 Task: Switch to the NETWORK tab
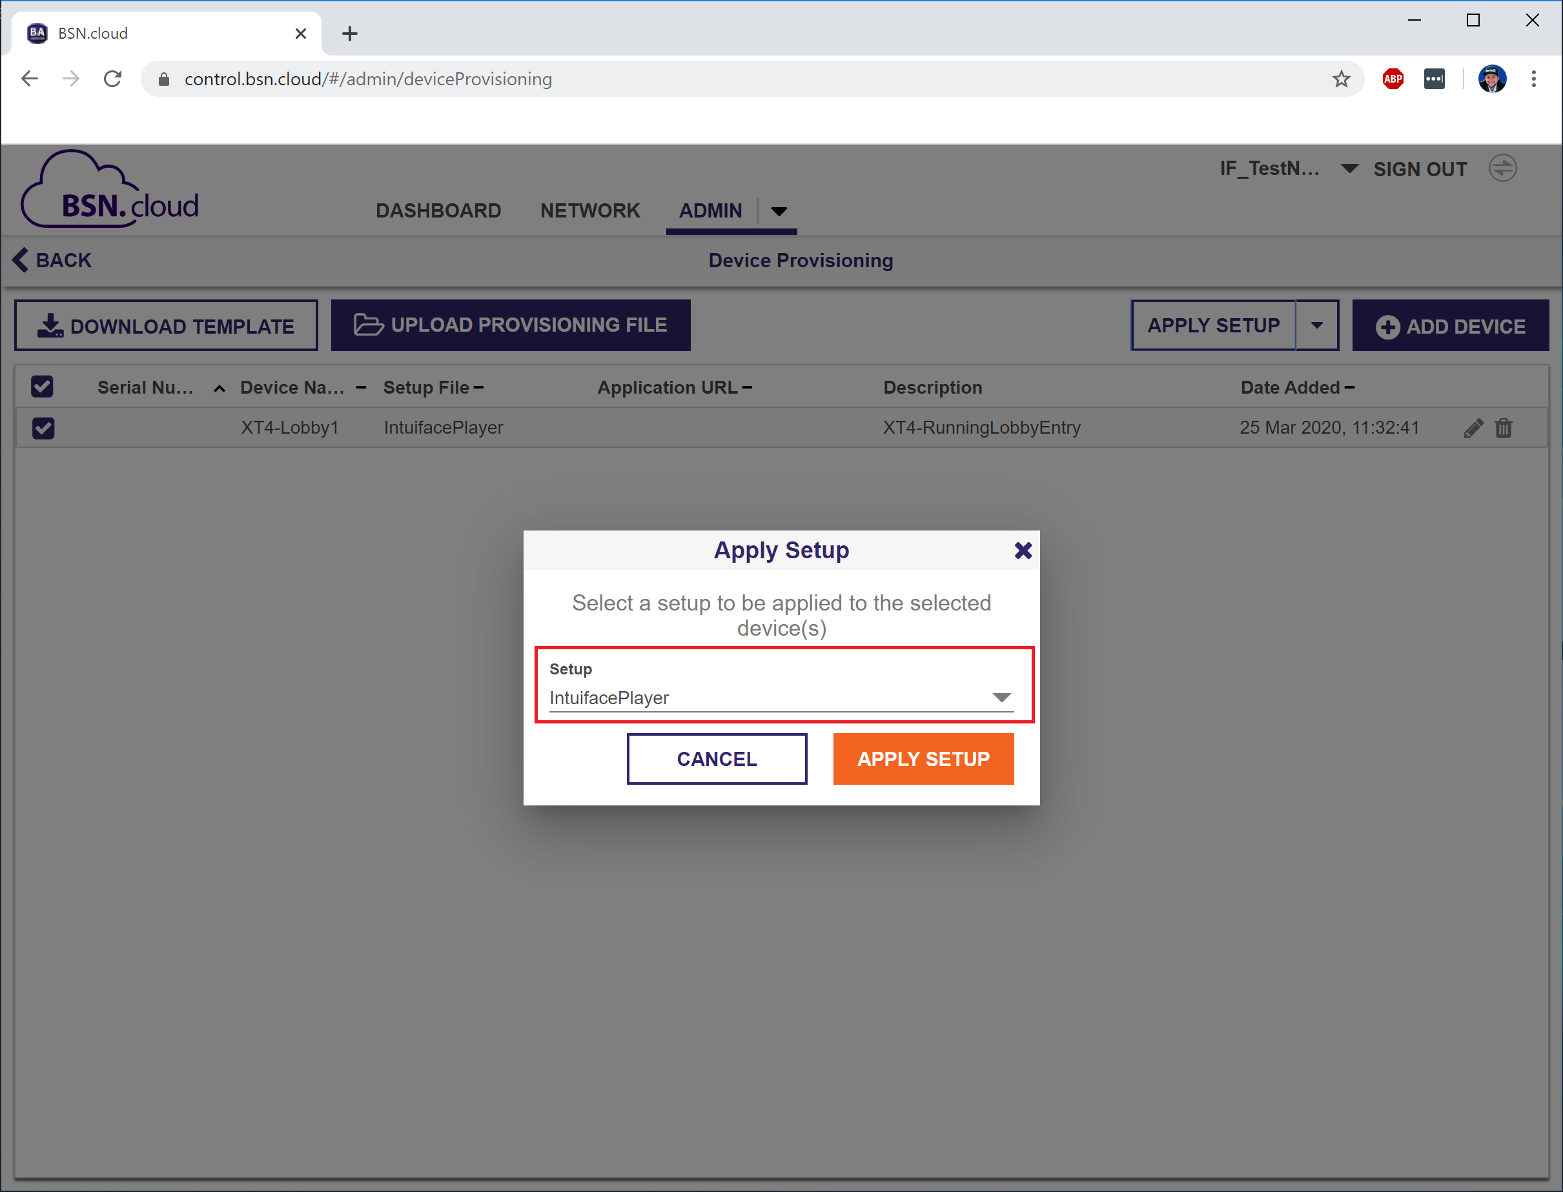click(590, 211)
